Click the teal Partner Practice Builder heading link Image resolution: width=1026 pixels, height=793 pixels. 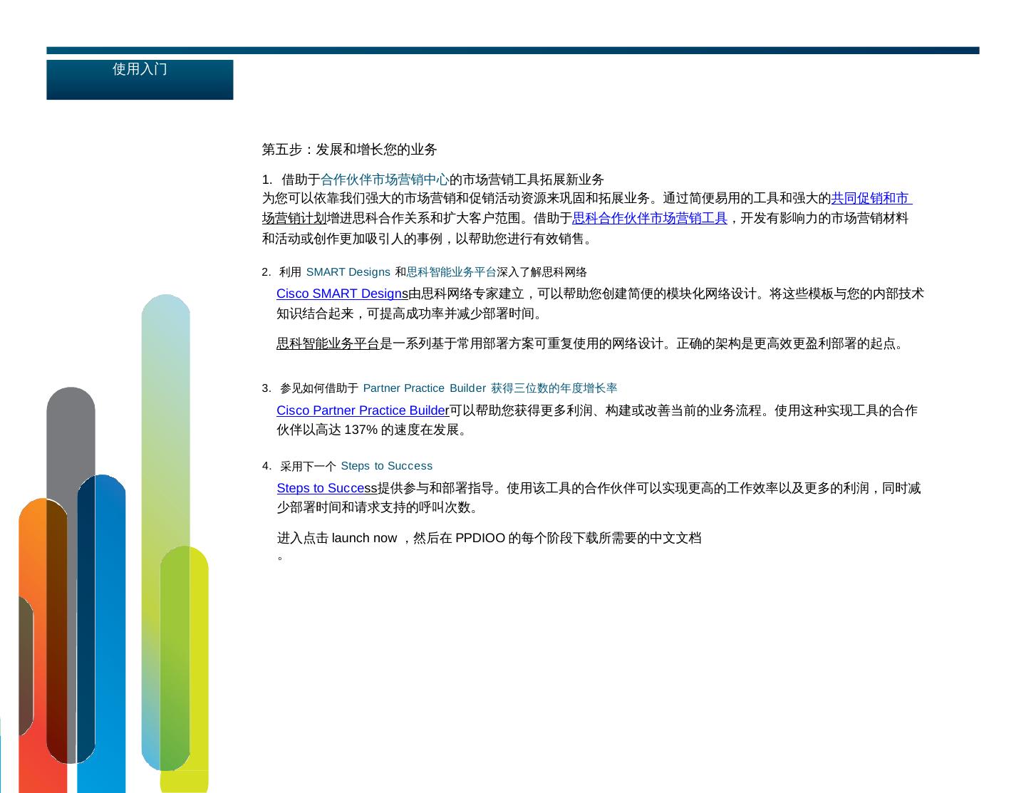425,388
